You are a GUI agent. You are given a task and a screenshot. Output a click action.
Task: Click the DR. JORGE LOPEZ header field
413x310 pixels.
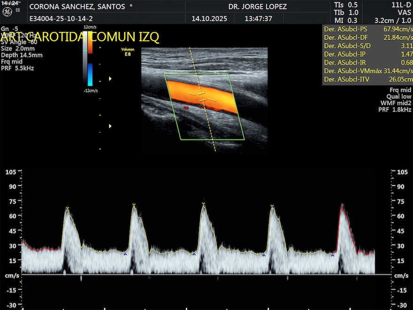[257, 7]
